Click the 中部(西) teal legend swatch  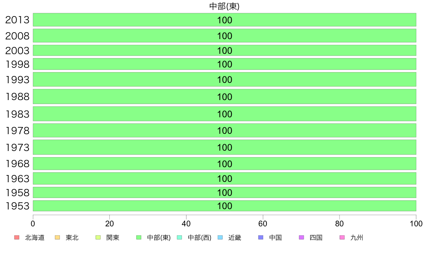[179, 237]
